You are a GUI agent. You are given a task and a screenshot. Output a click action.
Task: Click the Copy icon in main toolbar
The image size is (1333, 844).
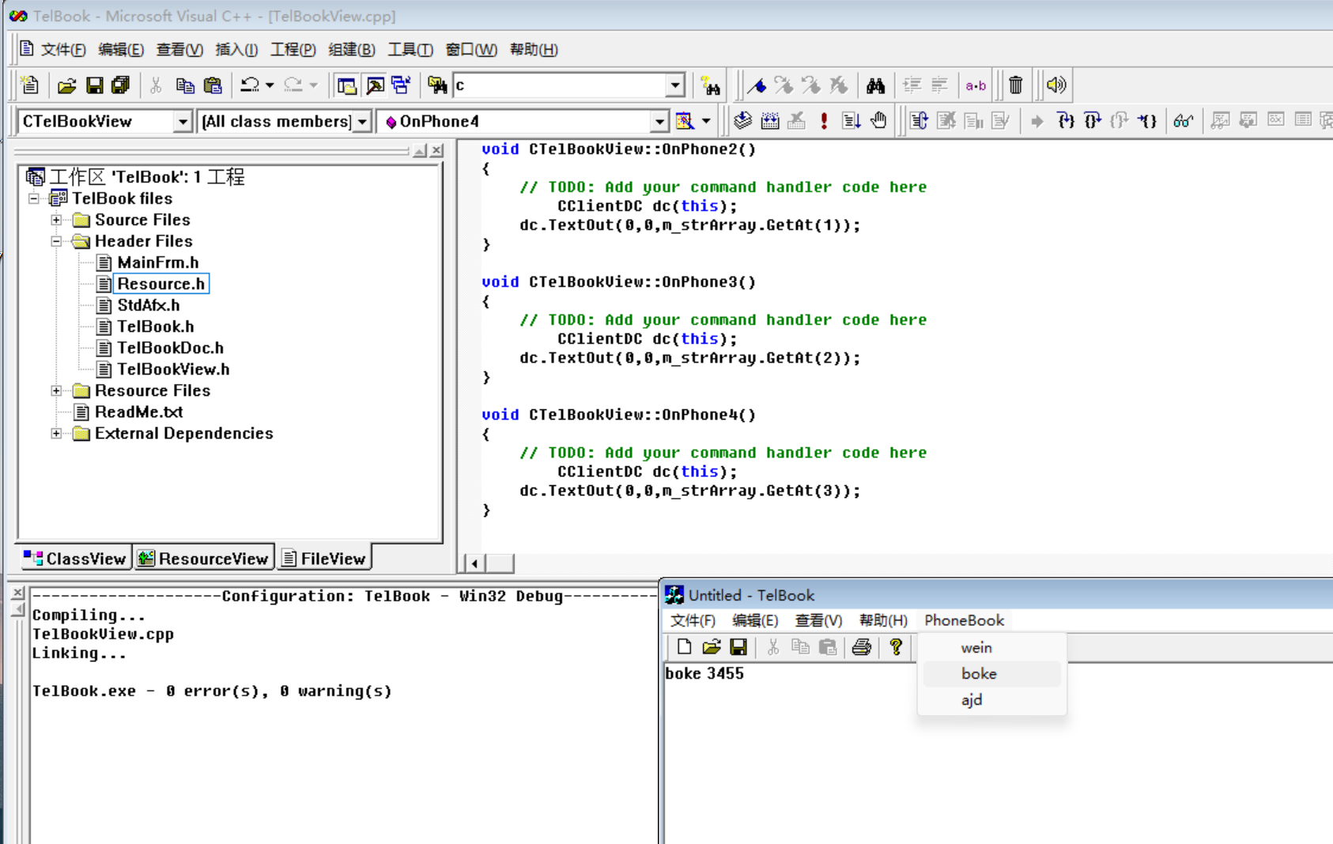(x=185, y=85)
